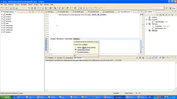This screenshot has height=99, width=177.
Task: Click the green Run button in toolbar
Action: coord(50,8)
